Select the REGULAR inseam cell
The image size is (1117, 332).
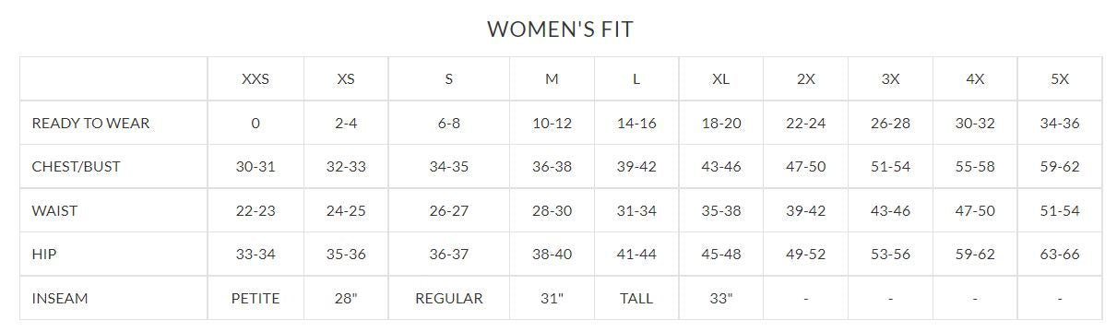449,299
